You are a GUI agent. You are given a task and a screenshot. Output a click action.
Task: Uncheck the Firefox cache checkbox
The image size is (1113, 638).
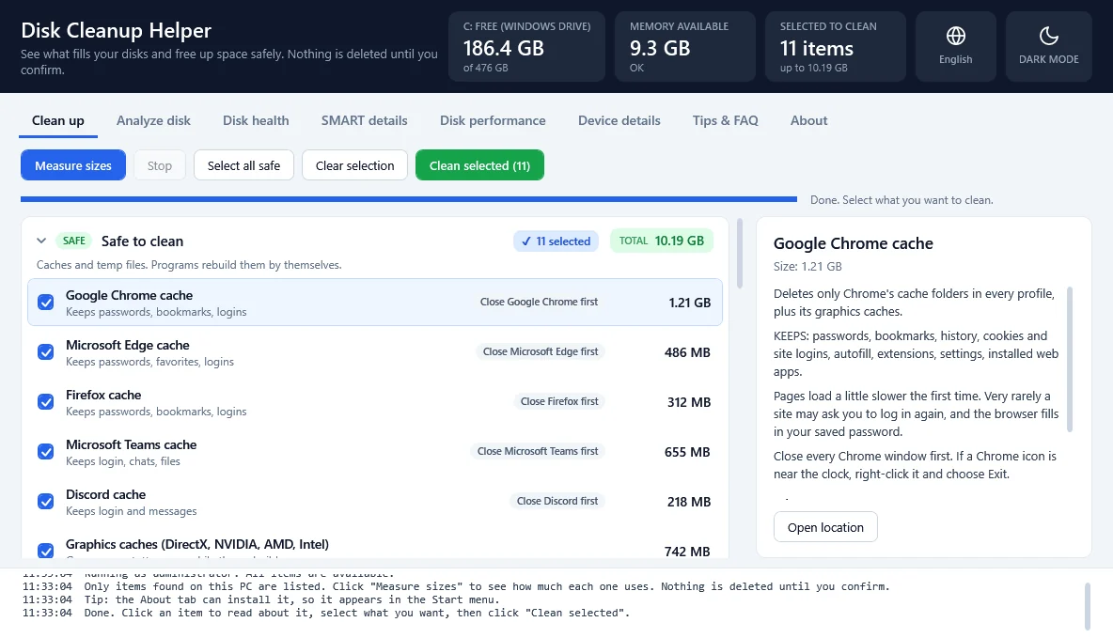pyautogui.click(x=45, y=401)
